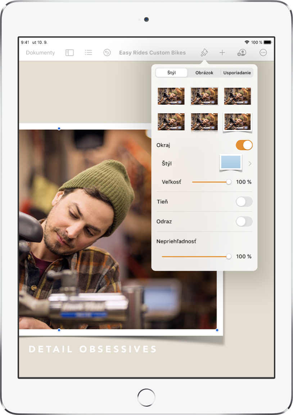Tap the Veľkosť 100 % value

pyautogui.click(x=244, y=182)
